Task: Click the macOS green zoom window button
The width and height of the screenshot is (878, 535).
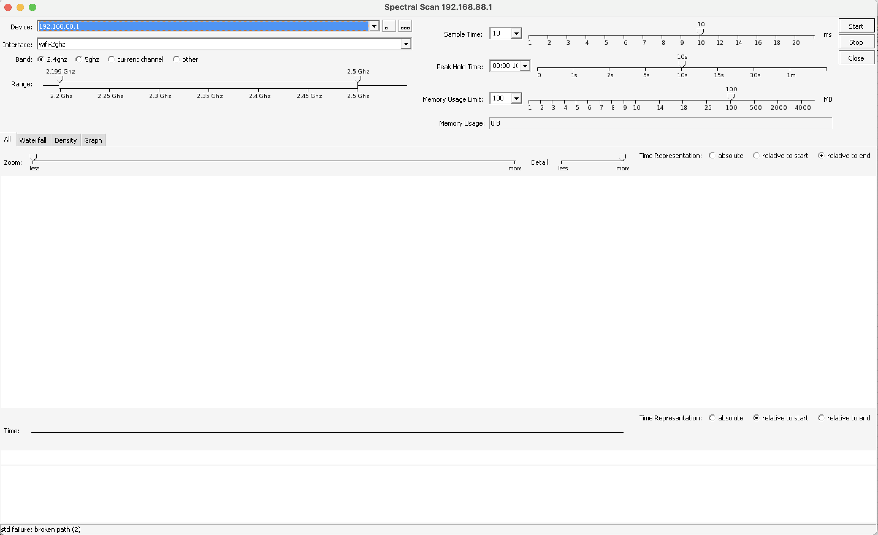Action: click(x=32, y=7)
